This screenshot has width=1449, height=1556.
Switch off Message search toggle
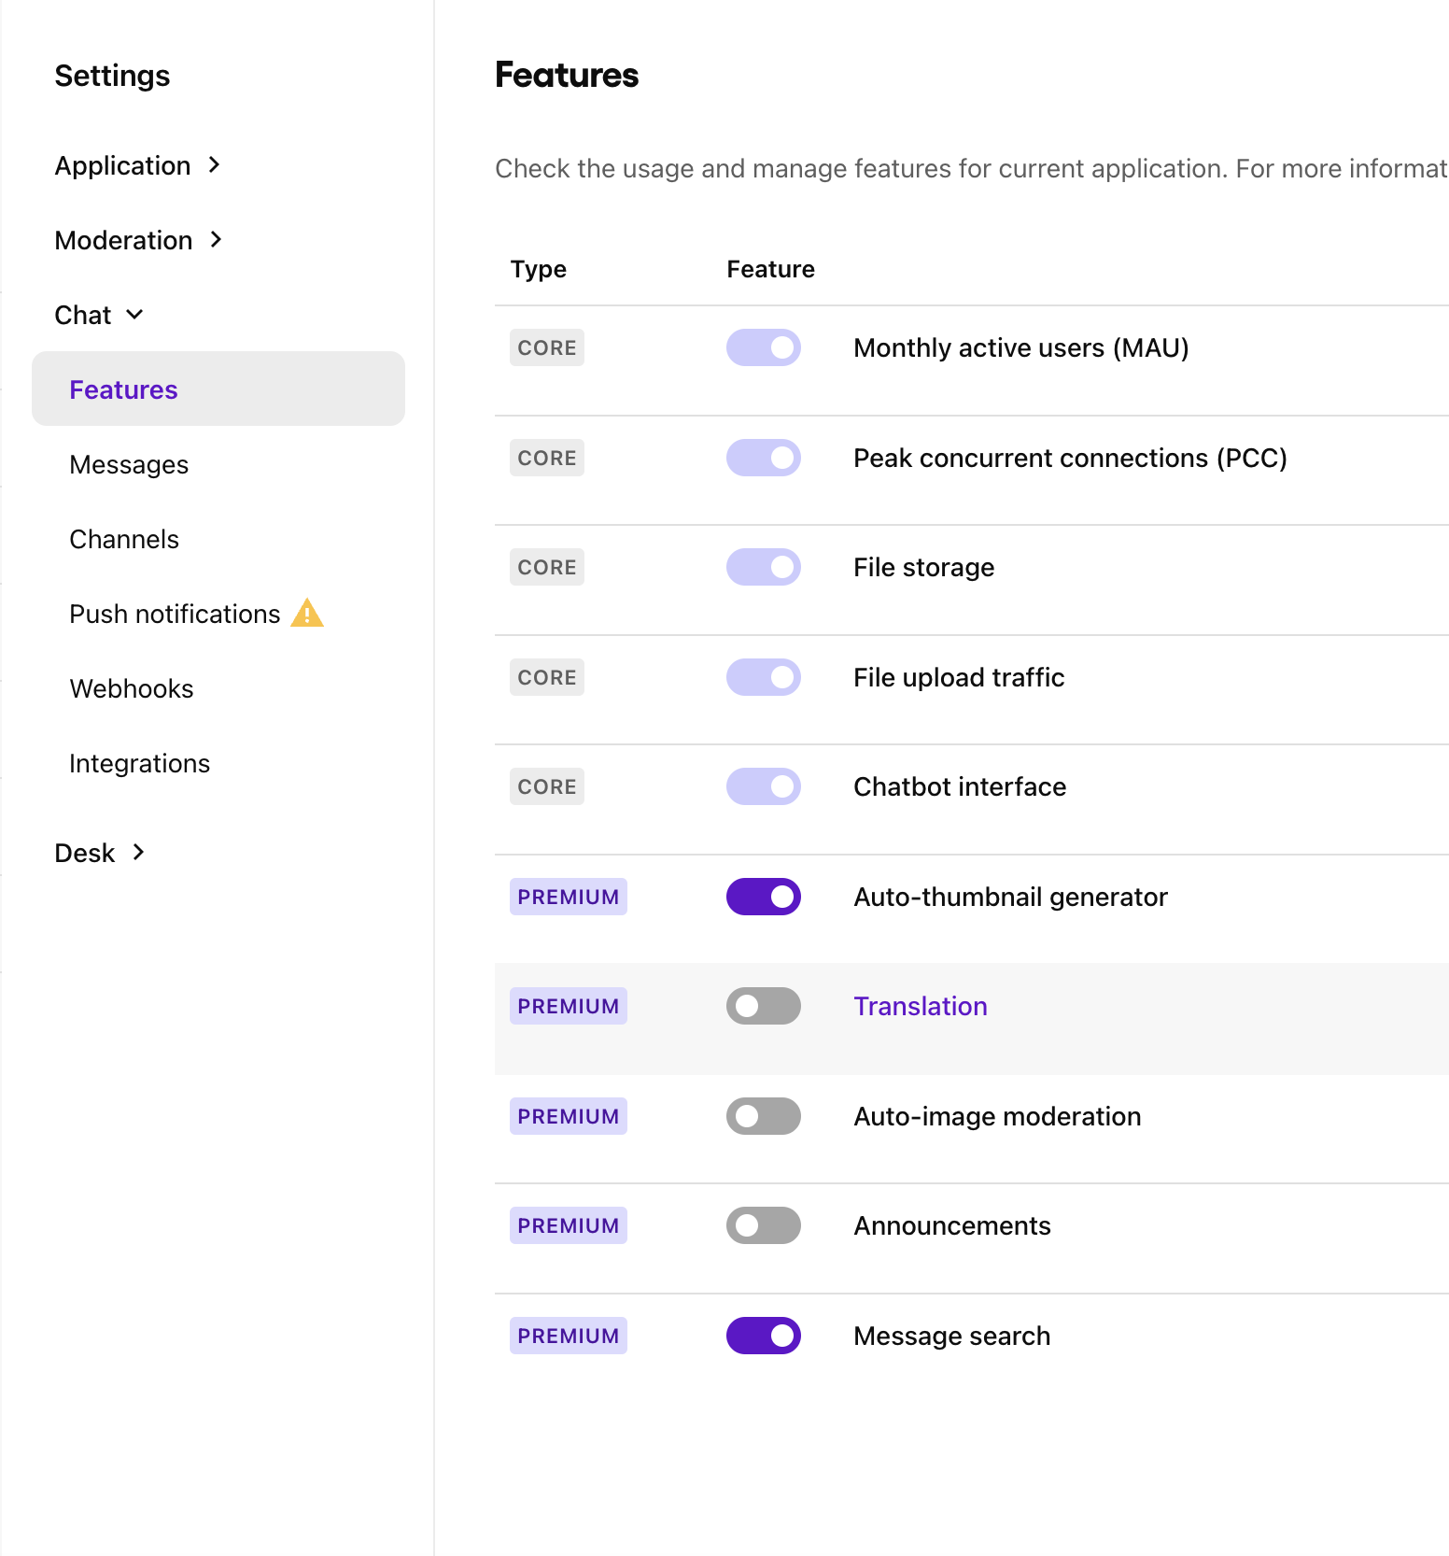(x=763, y=1336)
